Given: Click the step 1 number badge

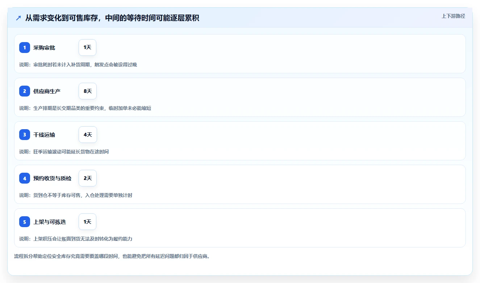Looking at the screenshot, I should pos(25,48).
